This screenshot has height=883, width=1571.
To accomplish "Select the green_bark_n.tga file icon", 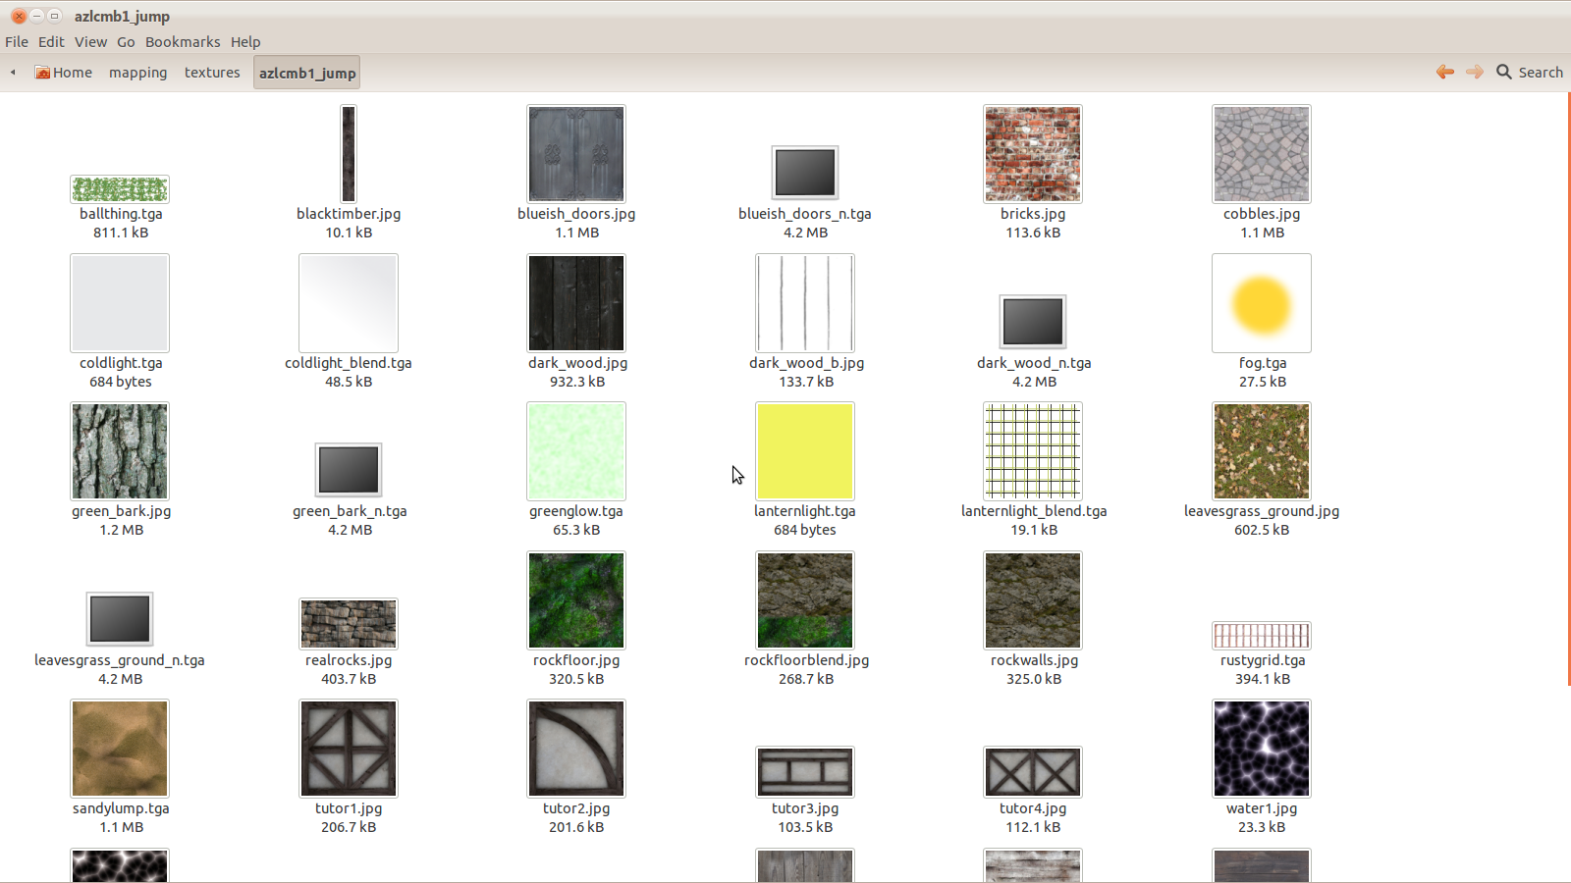I will [349, 470].
